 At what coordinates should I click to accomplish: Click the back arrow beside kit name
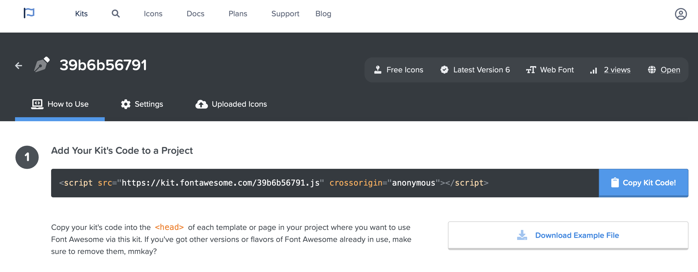tap(19, 66)
